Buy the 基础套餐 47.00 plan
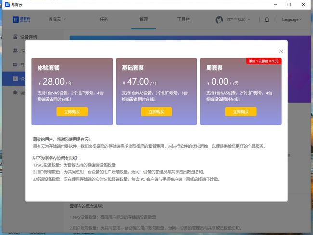Viewport: 313px width, 235px height. pyautogui.click(x=156, y=111)
